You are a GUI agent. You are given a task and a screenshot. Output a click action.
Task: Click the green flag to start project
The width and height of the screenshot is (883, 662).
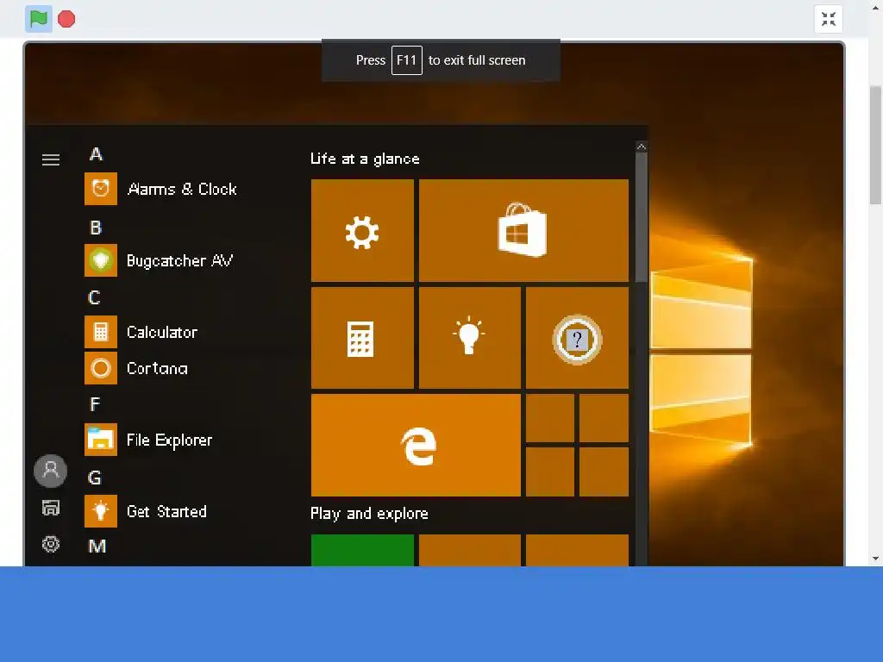point(38,19)
